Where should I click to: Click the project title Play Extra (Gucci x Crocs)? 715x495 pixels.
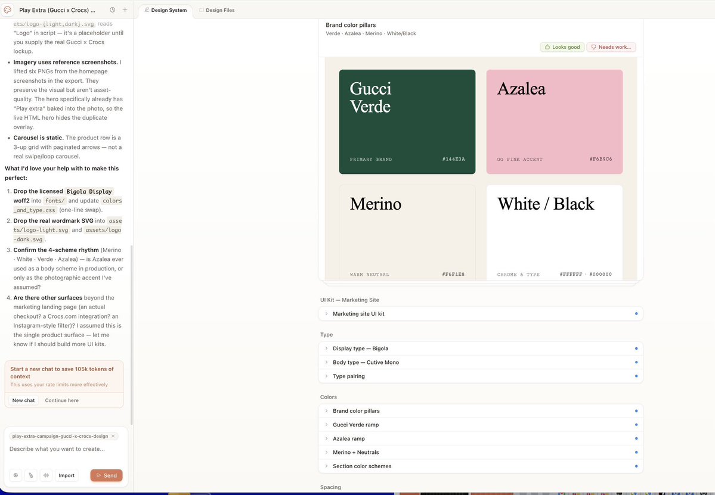(x=57, y=10)
